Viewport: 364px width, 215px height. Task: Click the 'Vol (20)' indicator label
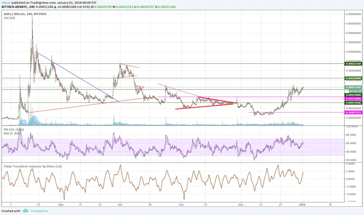(x=9, y=18)
